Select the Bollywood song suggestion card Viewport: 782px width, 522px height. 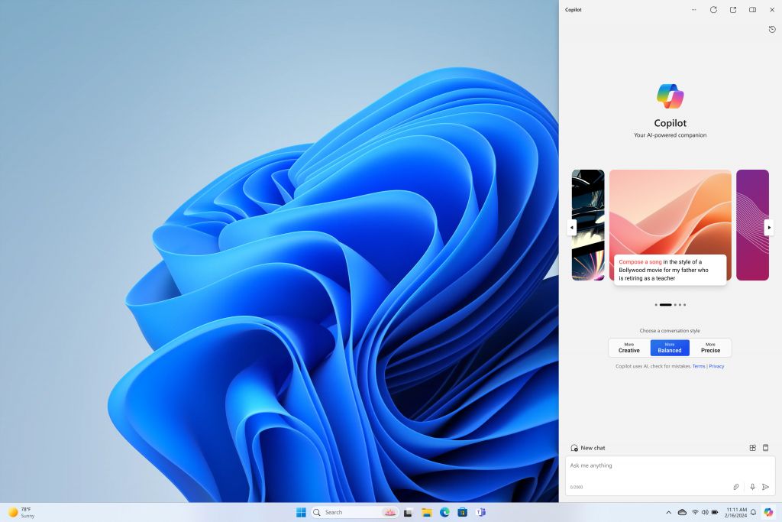pyautogui.click(x=670, y=225)
